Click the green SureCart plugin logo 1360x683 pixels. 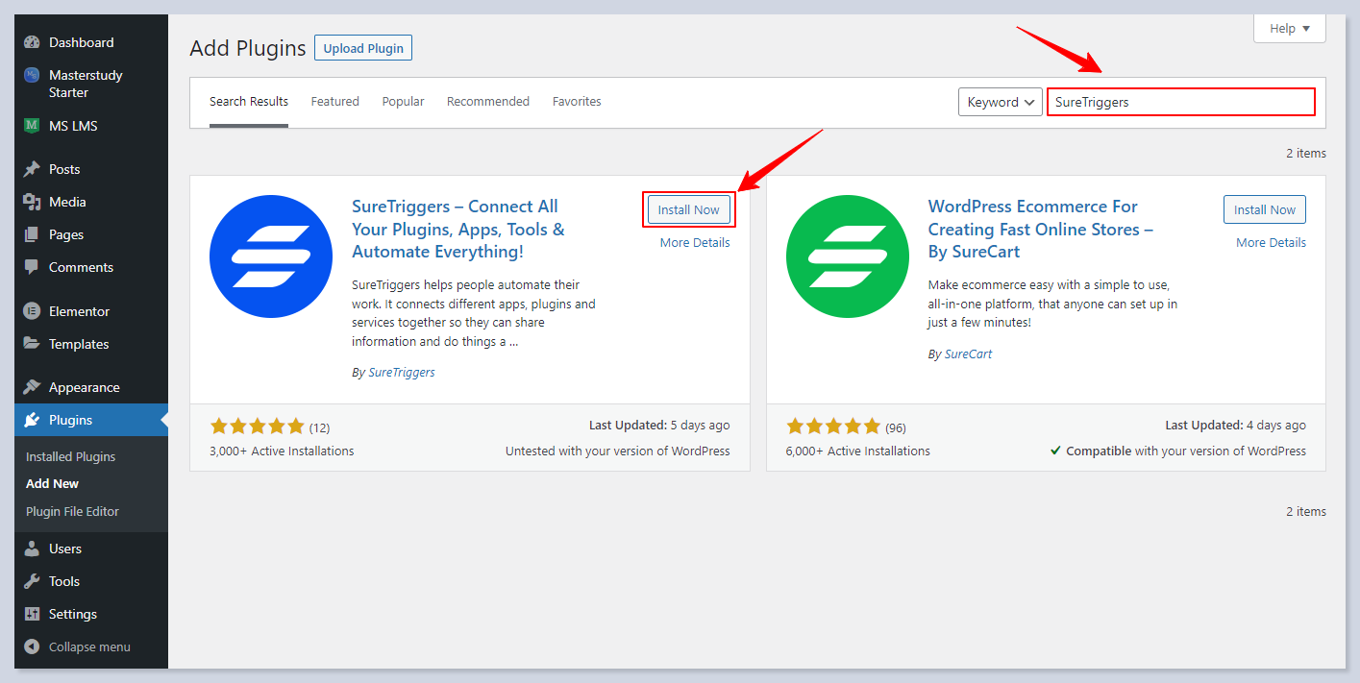click(847, 256)
